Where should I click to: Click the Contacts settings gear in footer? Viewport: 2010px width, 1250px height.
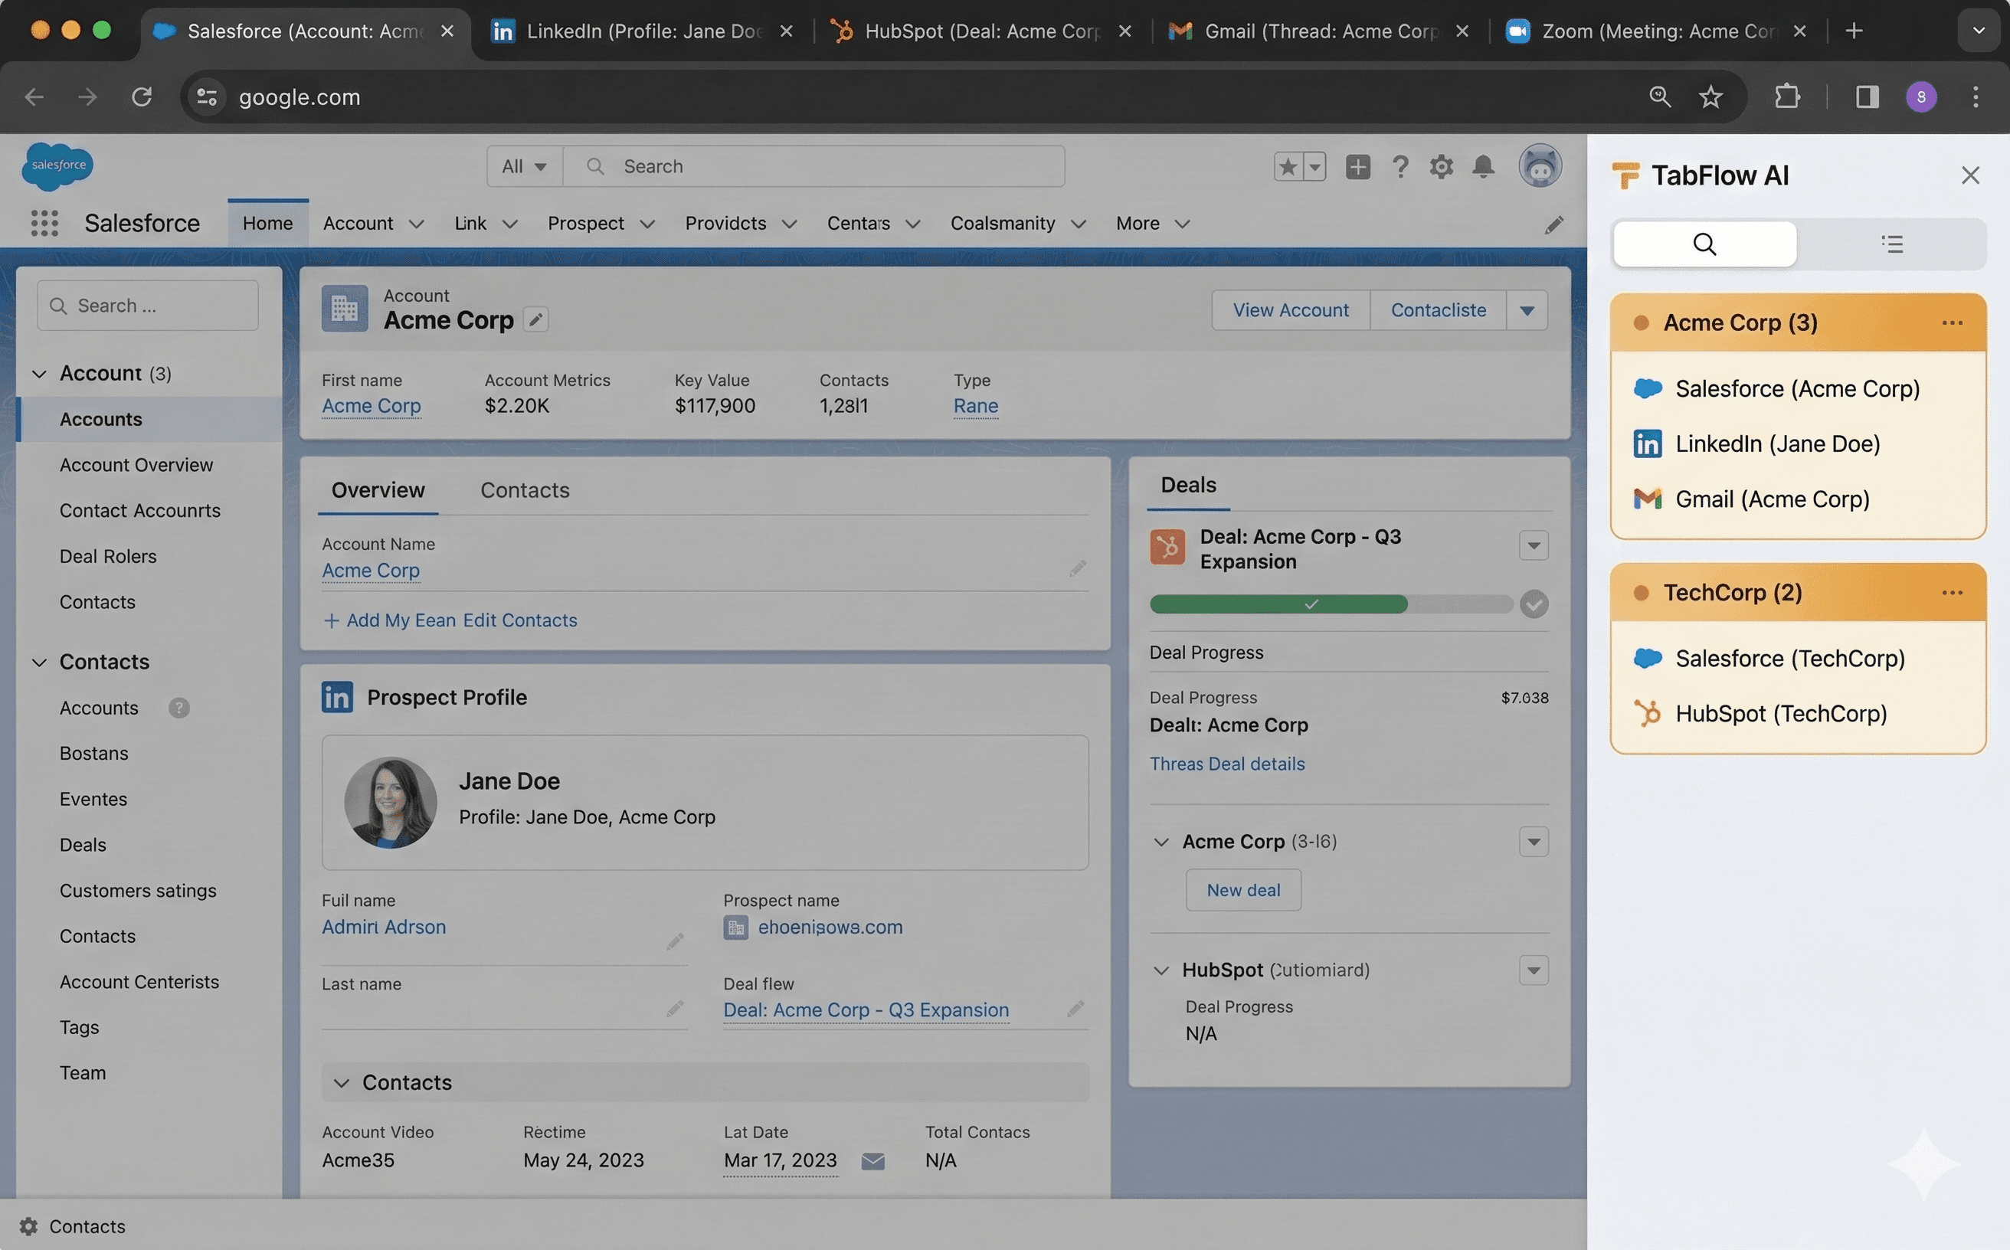29,1226
